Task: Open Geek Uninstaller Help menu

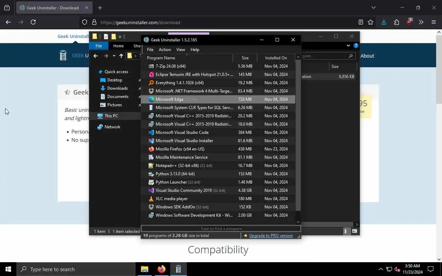Action: click(195, 49)
